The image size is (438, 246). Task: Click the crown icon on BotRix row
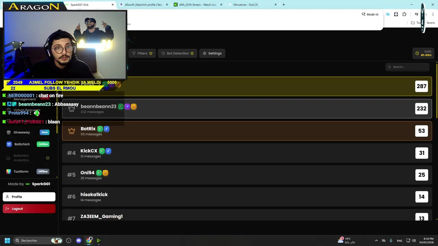click(x=72, y=131)
